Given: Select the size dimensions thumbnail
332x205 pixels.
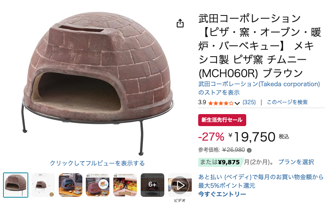Looking at the screenshot, I should pyautogui.click(x=43, y=185).
